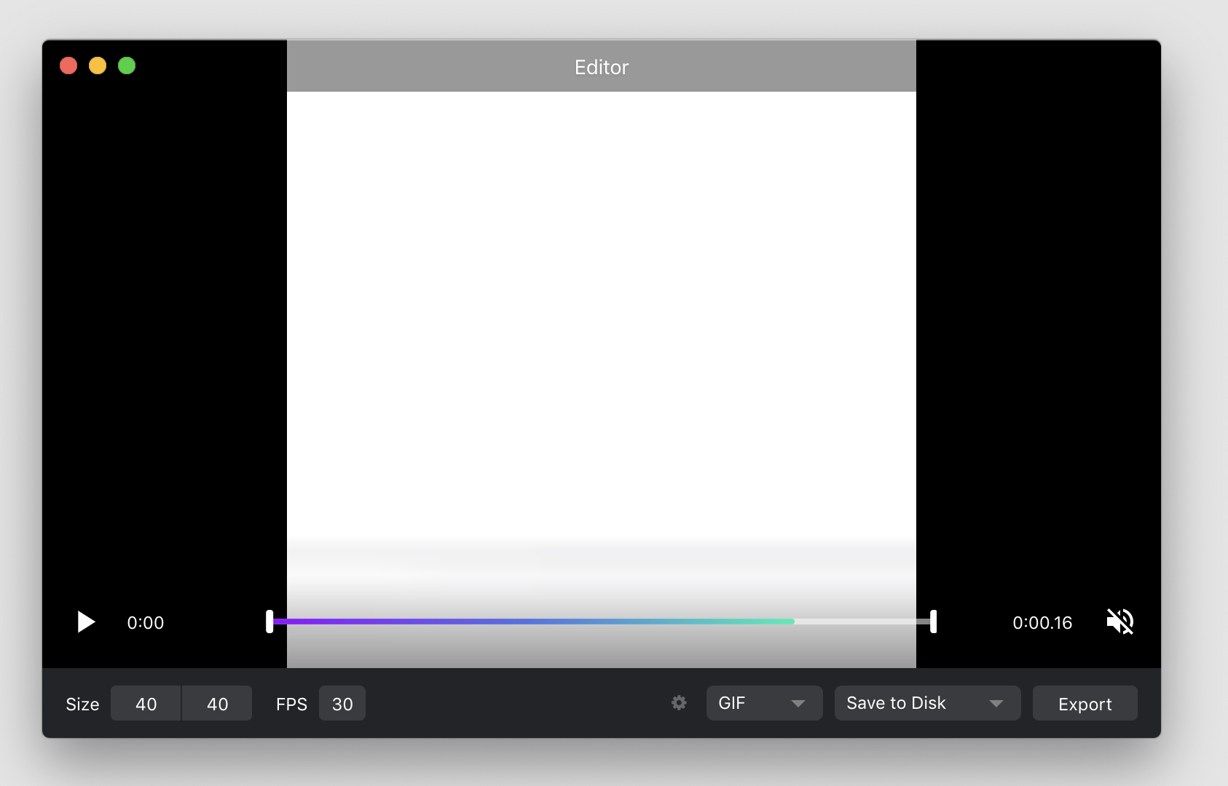1228x786 pixels.
Task: Open the GIF format dropdown
Action: click(x=764, y=703)
